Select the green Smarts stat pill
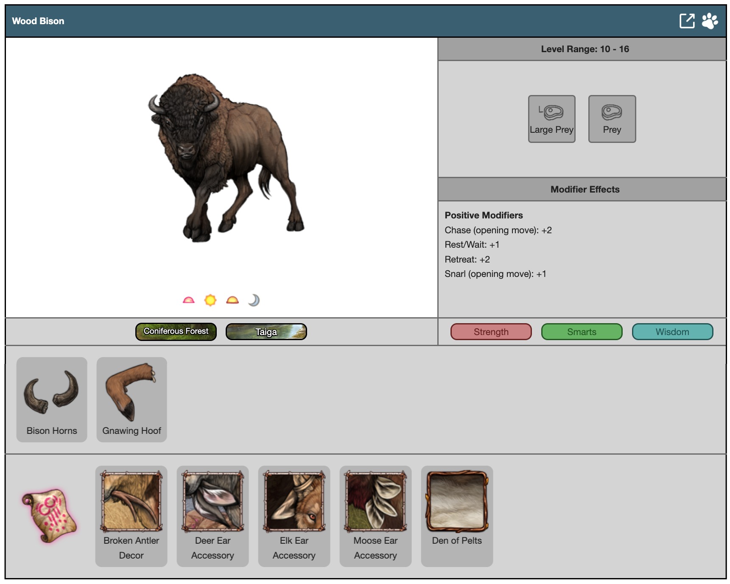730x584 pixels. coord(582,332)
